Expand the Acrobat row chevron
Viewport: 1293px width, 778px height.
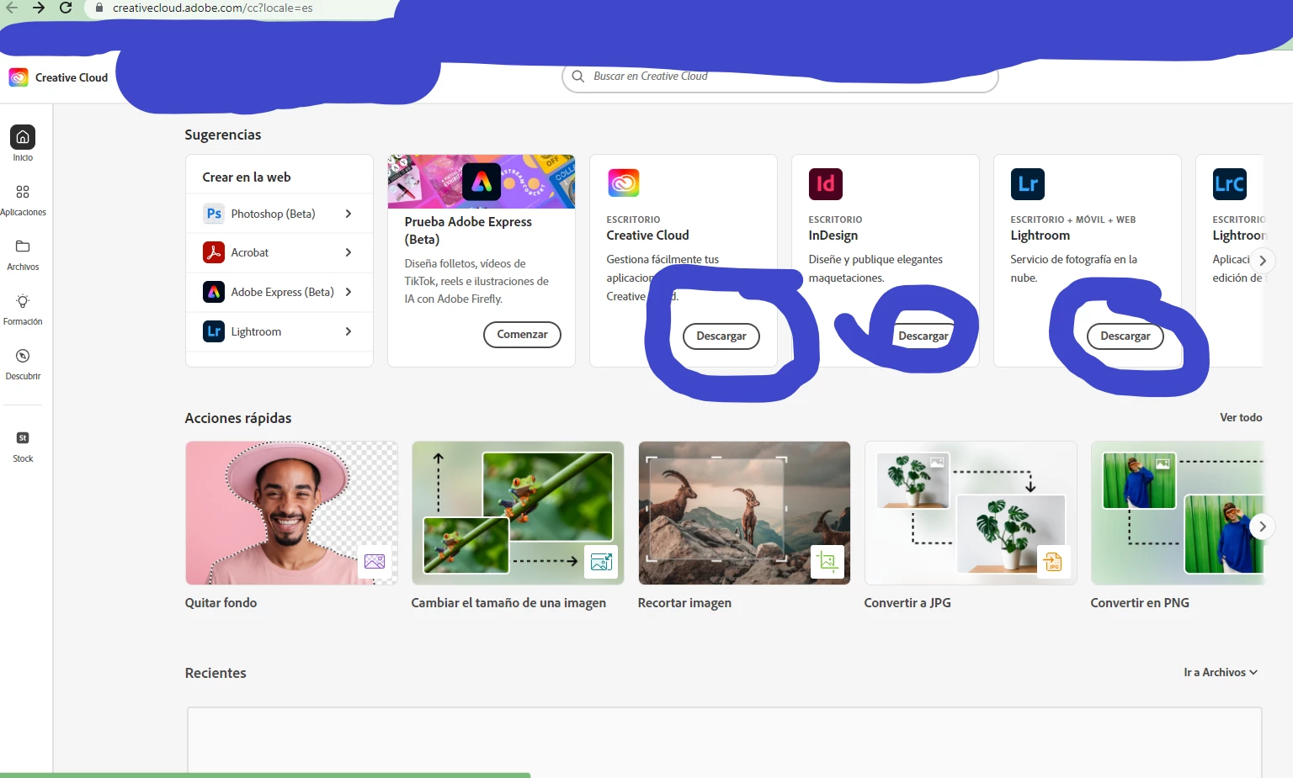tap(349, 252)
